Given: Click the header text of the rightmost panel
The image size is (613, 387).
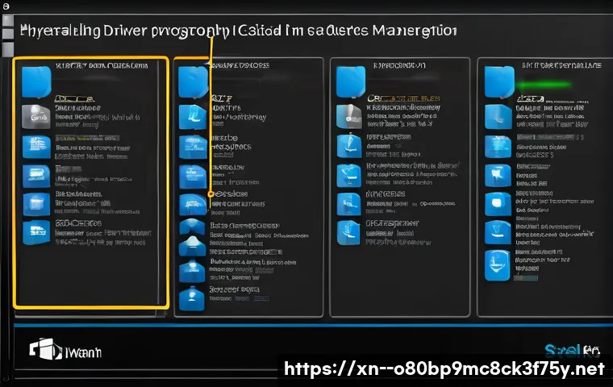Looking at the screenshot, I should click(561, 65).
